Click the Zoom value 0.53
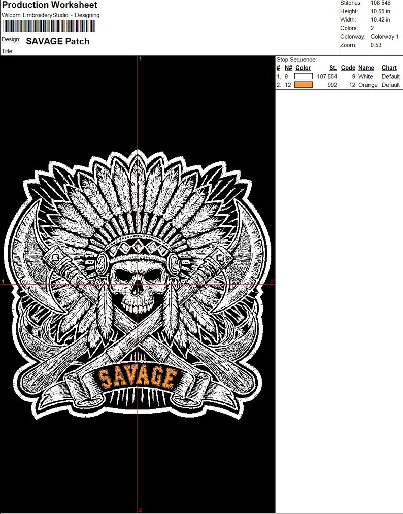This screenshot has width=403, height=514. pyautogui.click(x=376, y=45)
